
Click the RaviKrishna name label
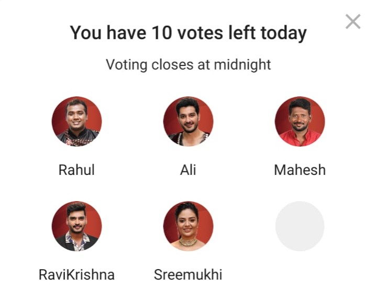[76, 274]
